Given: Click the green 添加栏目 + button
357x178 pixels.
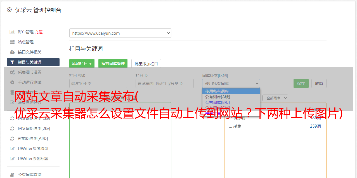Looking at the screenshot, I should tap(82, 64).
